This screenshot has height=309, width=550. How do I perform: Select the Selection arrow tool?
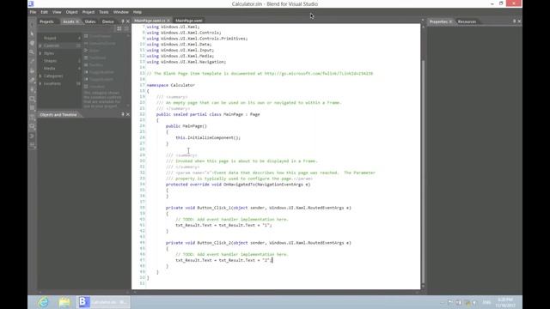(33, 25)
